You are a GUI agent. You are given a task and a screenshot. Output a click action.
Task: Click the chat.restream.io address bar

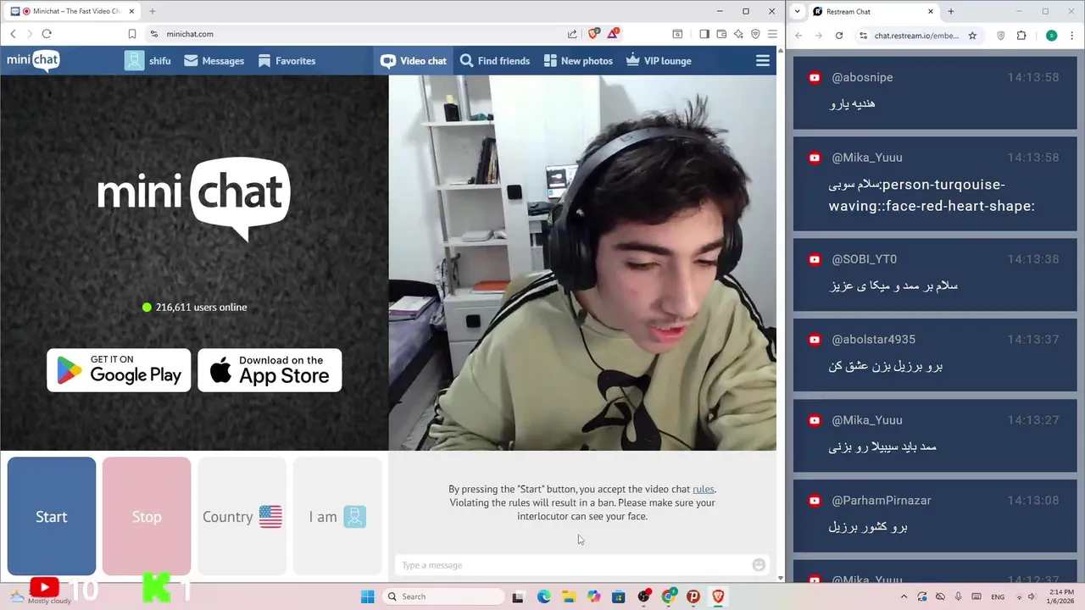point(918,36)
